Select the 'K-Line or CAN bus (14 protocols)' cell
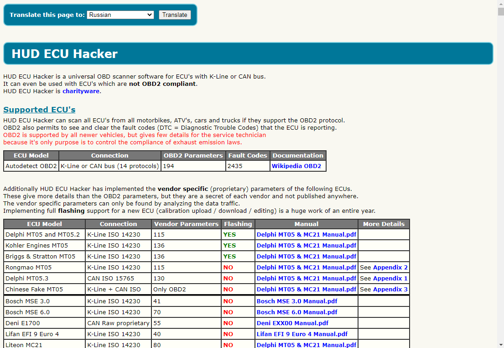The width and height of the screenshot is (504, 348). 110,166
